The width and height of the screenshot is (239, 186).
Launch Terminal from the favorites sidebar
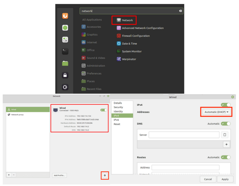[65, 51]
